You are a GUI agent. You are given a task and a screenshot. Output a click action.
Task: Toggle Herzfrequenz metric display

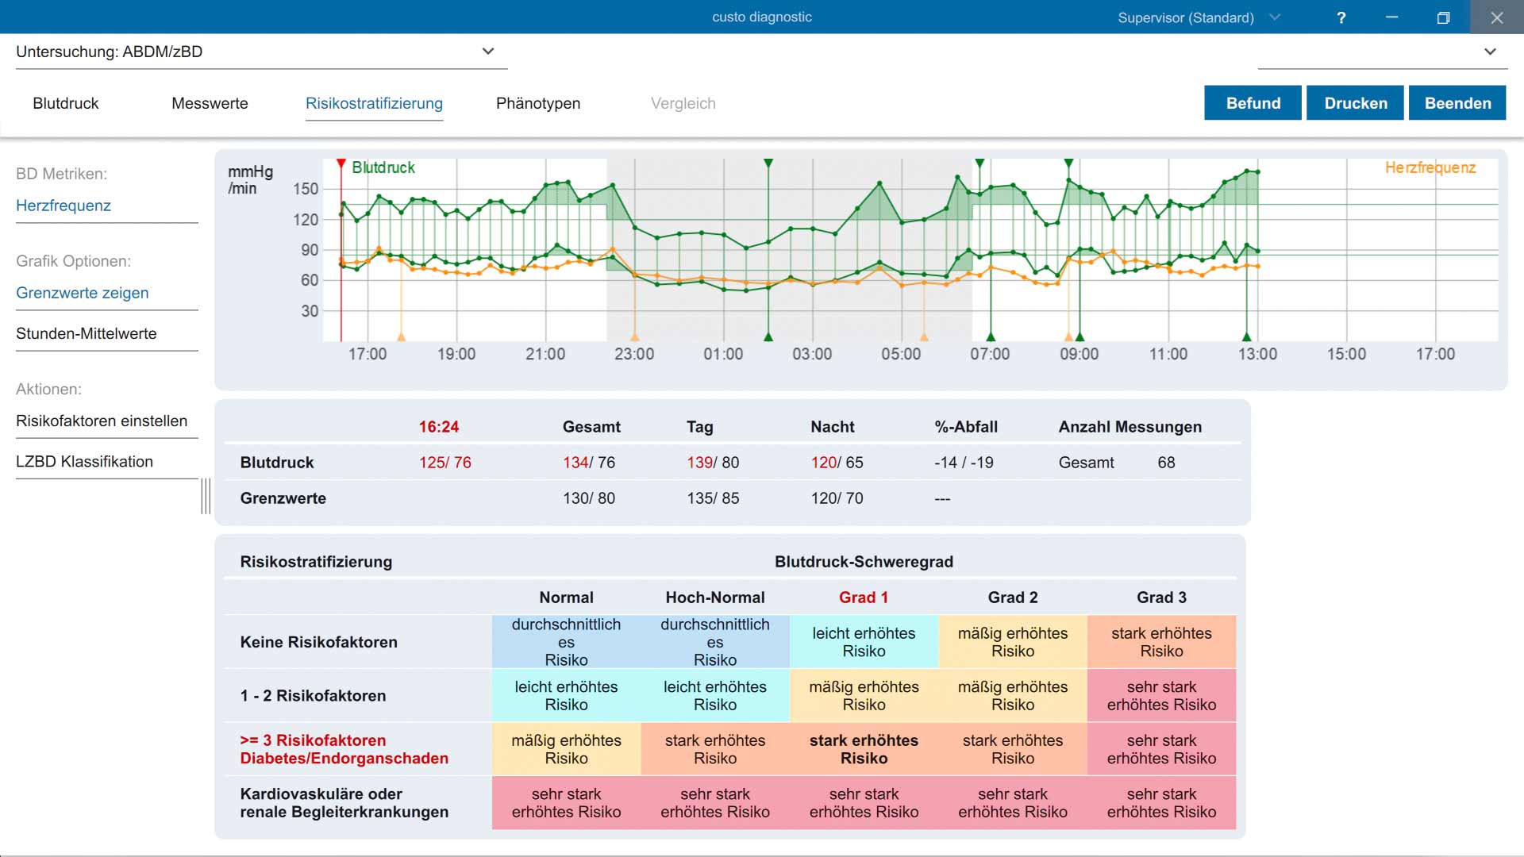tap(63, 206)
